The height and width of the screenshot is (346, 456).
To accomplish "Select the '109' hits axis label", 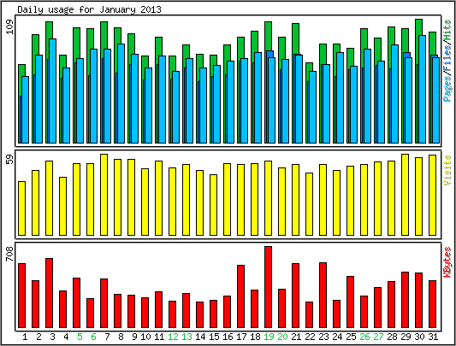I will coord(10,26).
